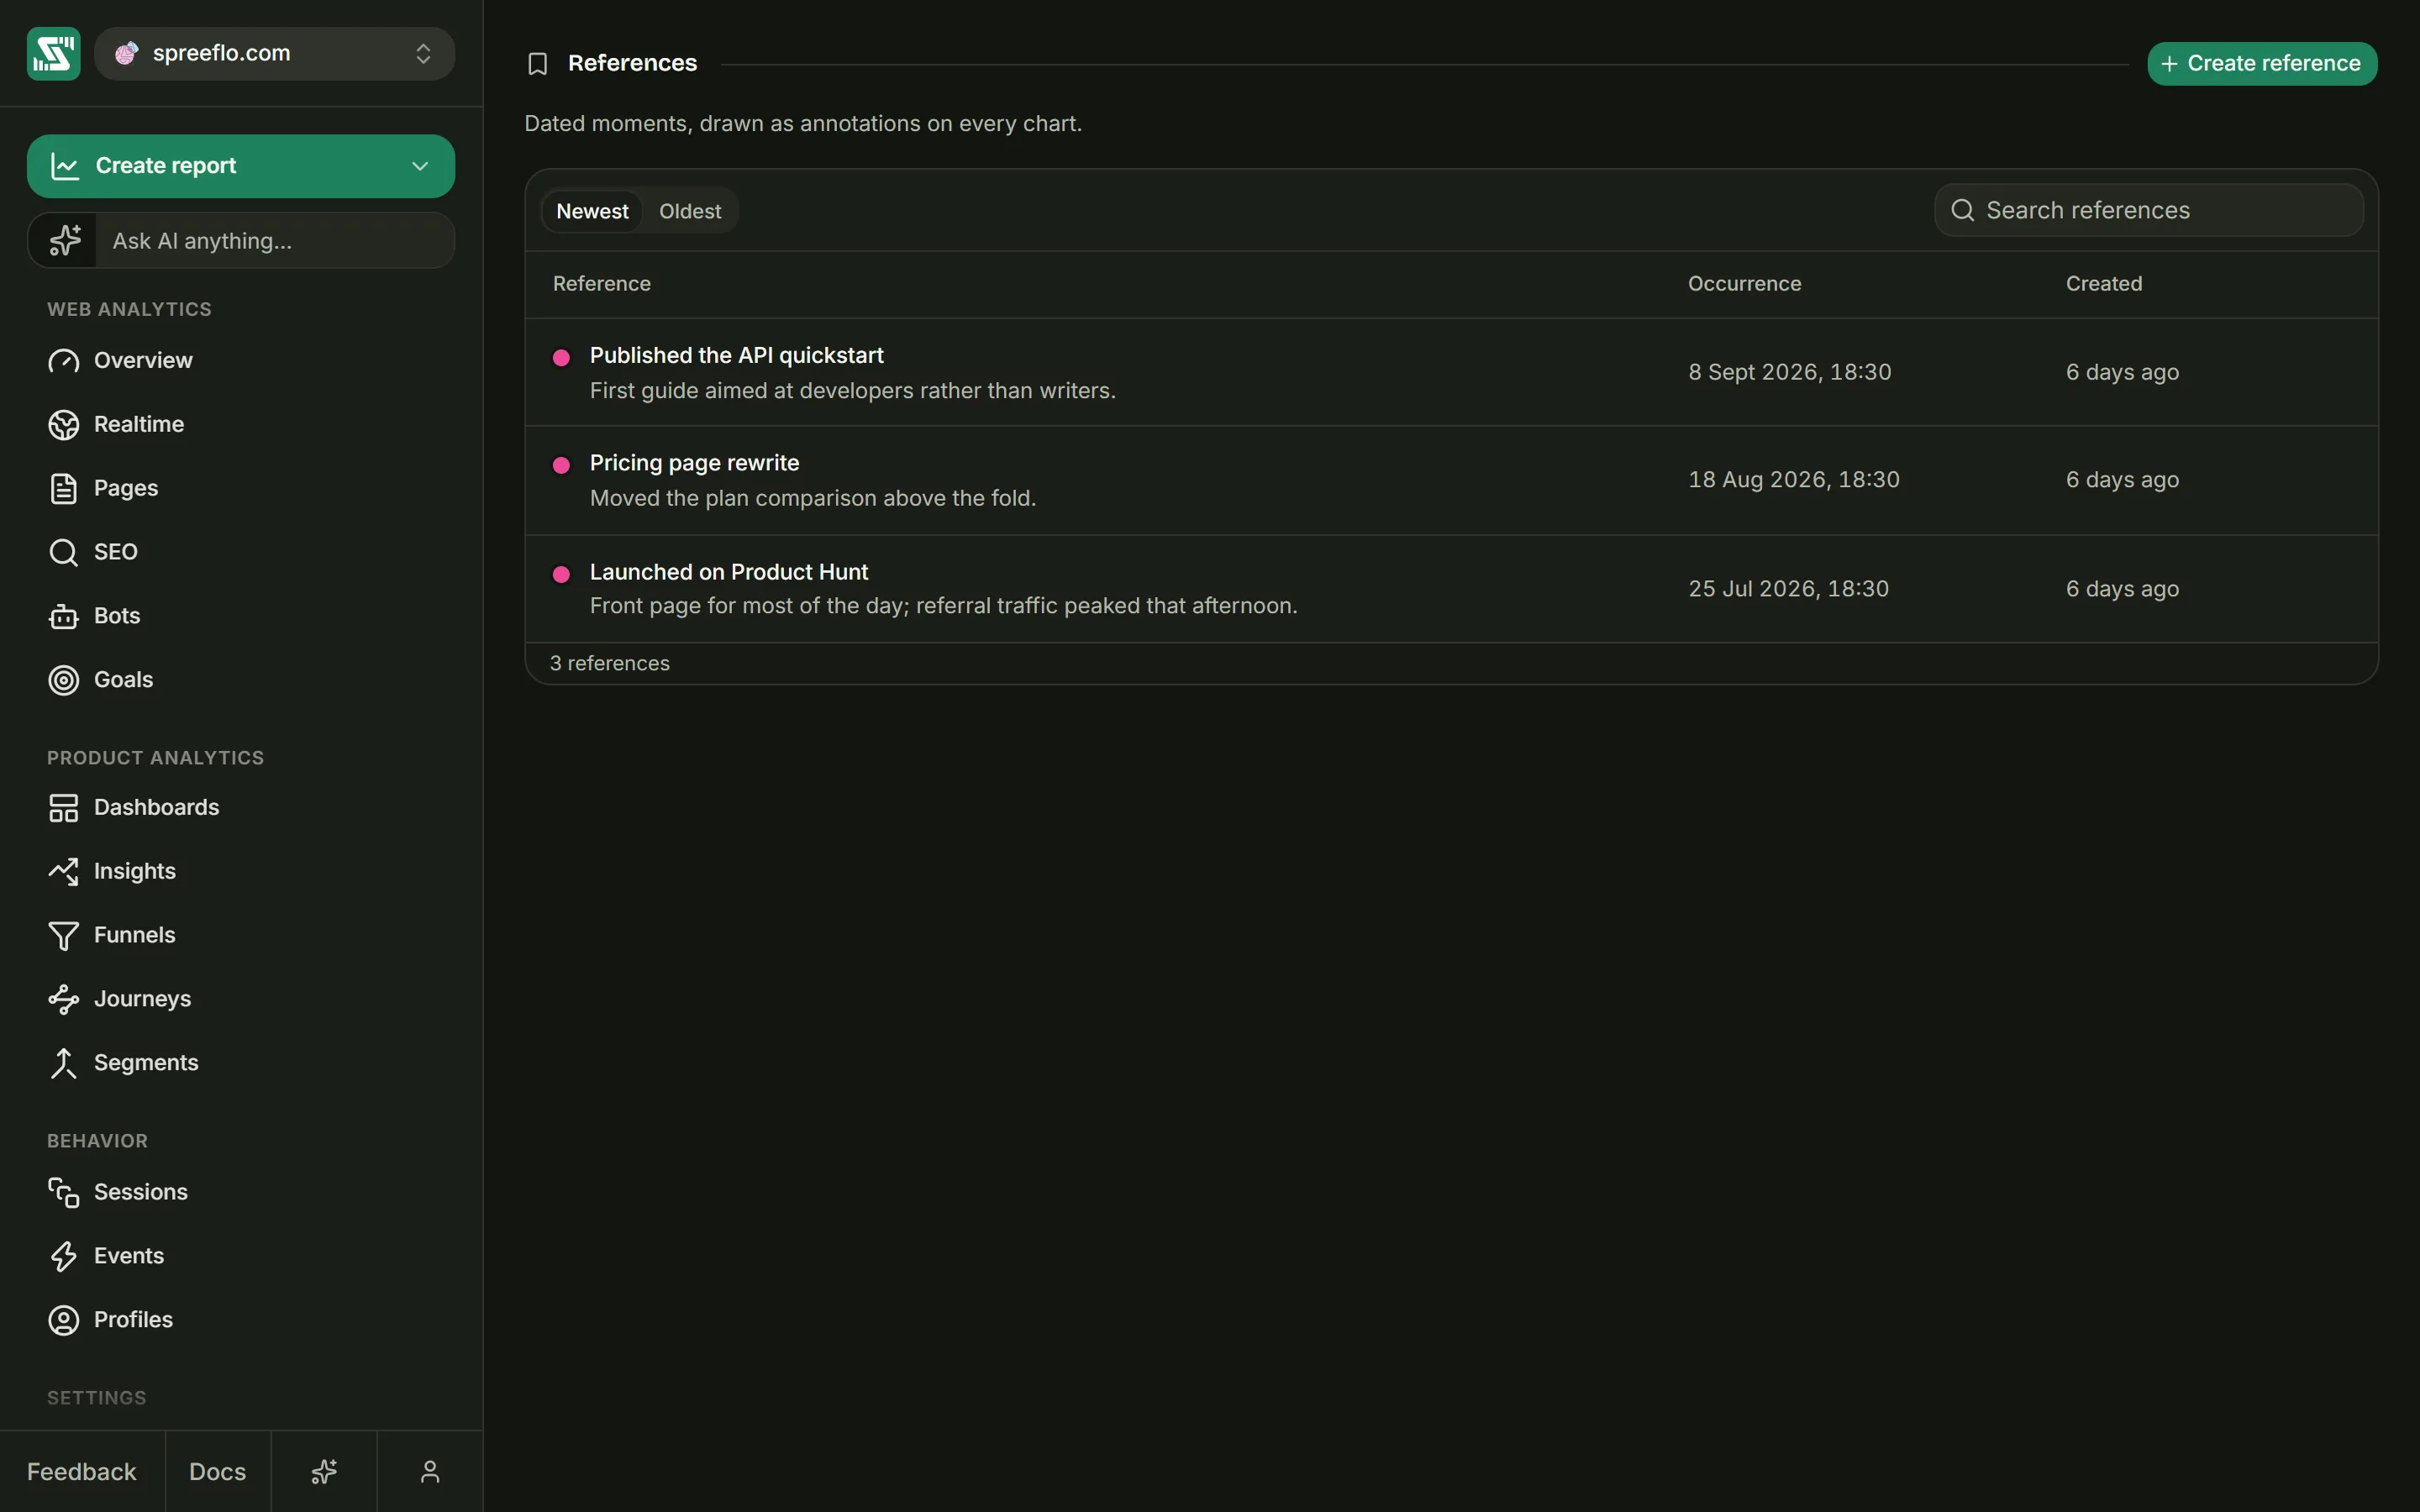Click the Create report button

(x=241, y=166)
